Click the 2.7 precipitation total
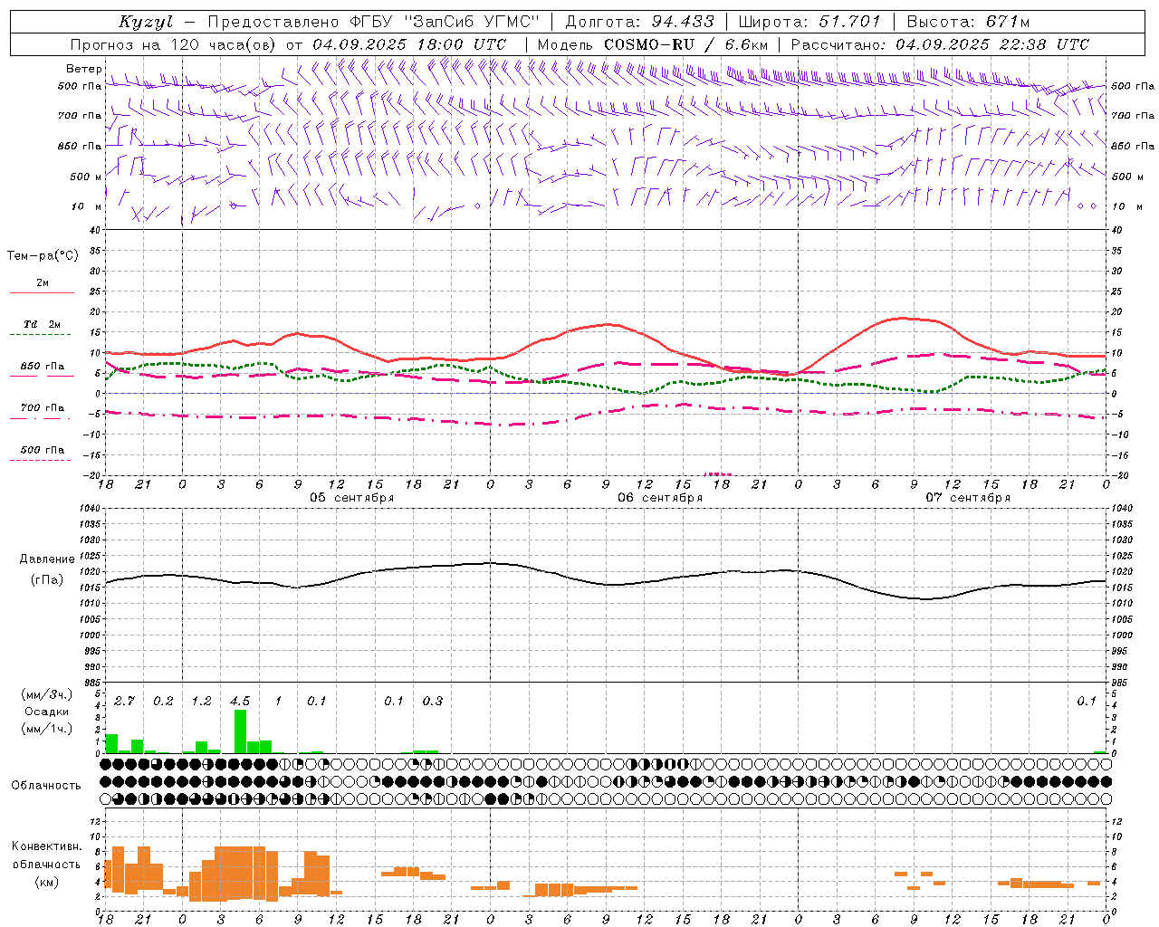Screen dimensions: 1159x927 (x=124, y=701)
